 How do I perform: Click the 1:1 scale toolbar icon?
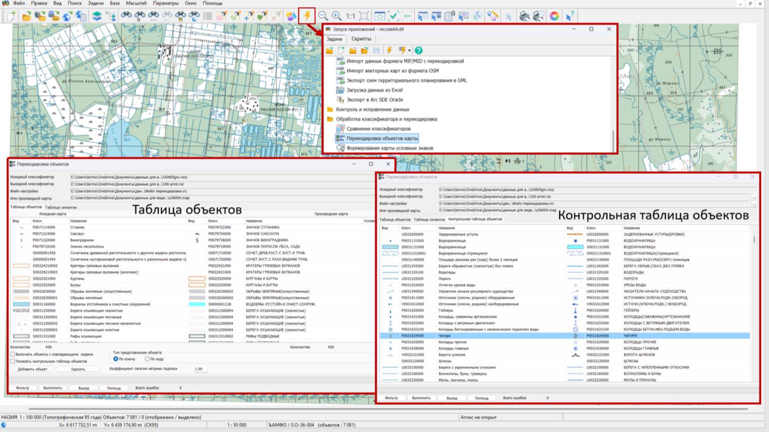pyautogui.click(x=351, y=16)
